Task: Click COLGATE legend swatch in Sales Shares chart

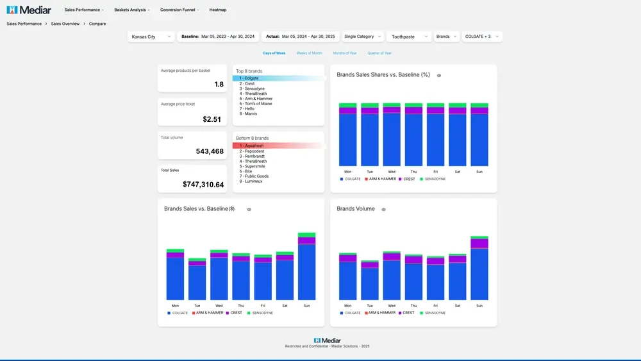Action: 342,179
